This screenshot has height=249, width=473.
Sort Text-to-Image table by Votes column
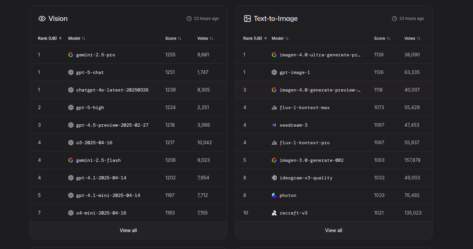tap(413, 38)
